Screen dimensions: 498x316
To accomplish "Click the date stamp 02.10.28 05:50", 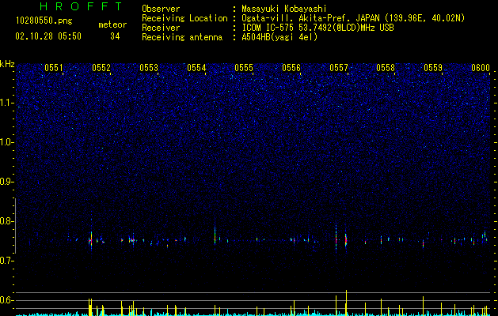I will [x=48, y=36].
